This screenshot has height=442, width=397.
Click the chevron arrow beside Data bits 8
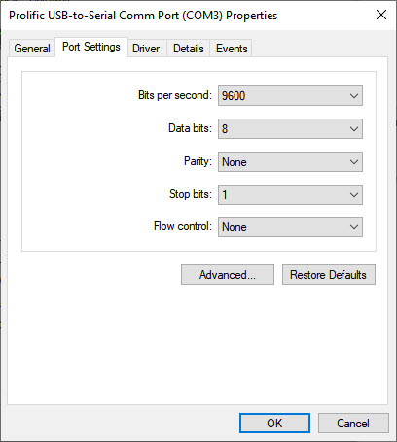tap(354, 129)
